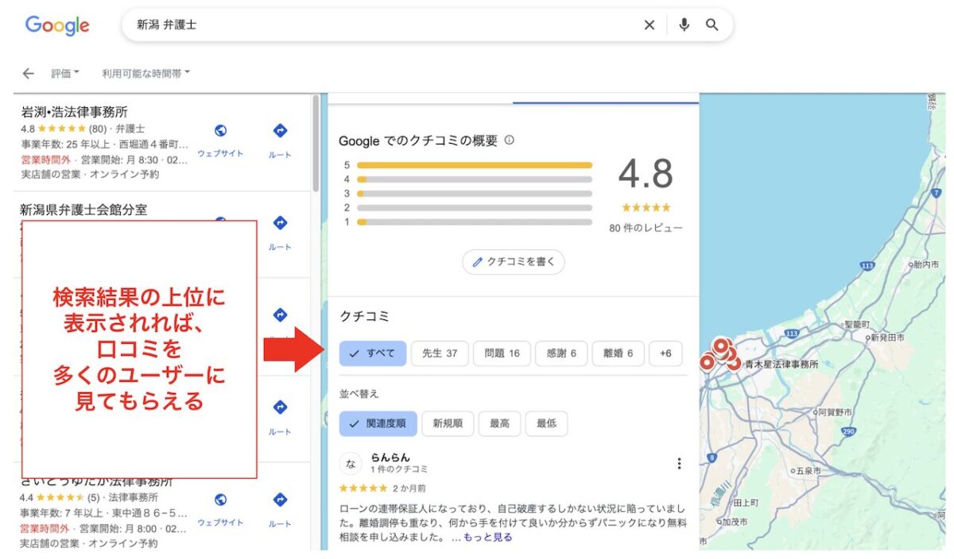Image resolution: width=954 pixels, height=559 pixels.
Task: Sort reviews by 新規順
Action: [x=448, y=424]
